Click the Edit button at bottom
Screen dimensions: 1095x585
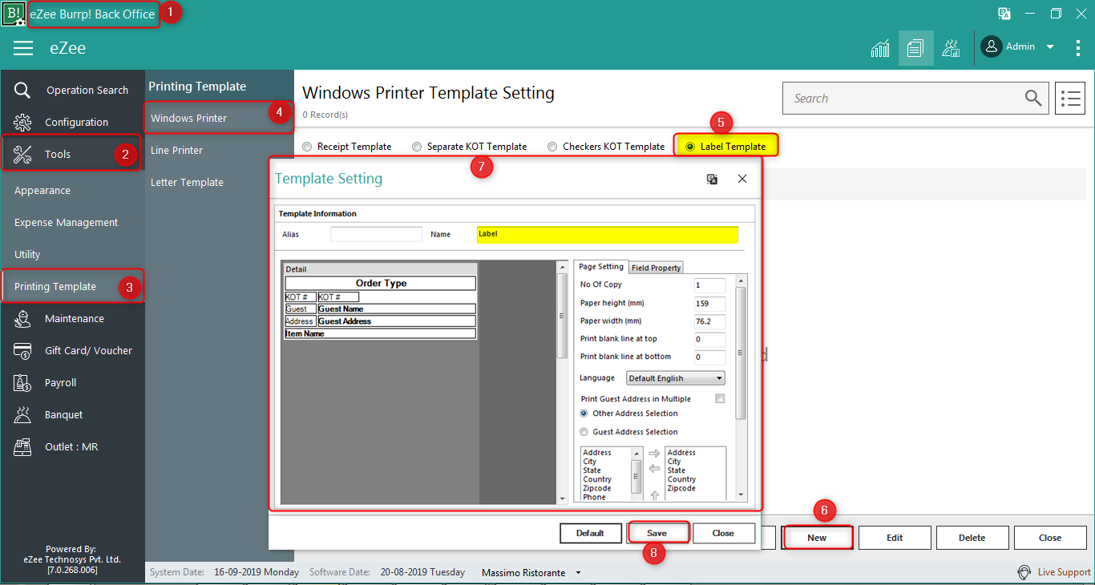(x=895, y=538)
